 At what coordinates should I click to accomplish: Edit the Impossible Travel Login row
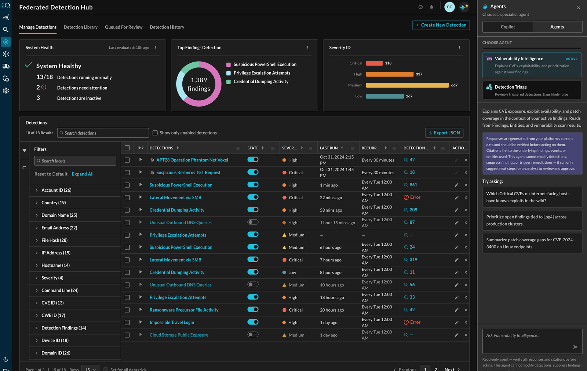pyautogui.click(x=456, y=323)
